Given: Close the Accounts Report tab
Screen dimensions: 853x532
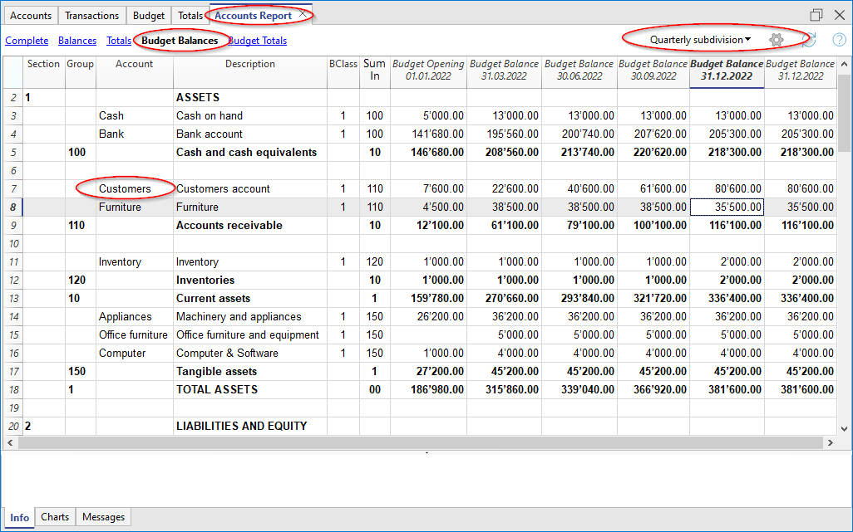Looking at the screenshot, I should pyautogui.click(x=303, y=15).
